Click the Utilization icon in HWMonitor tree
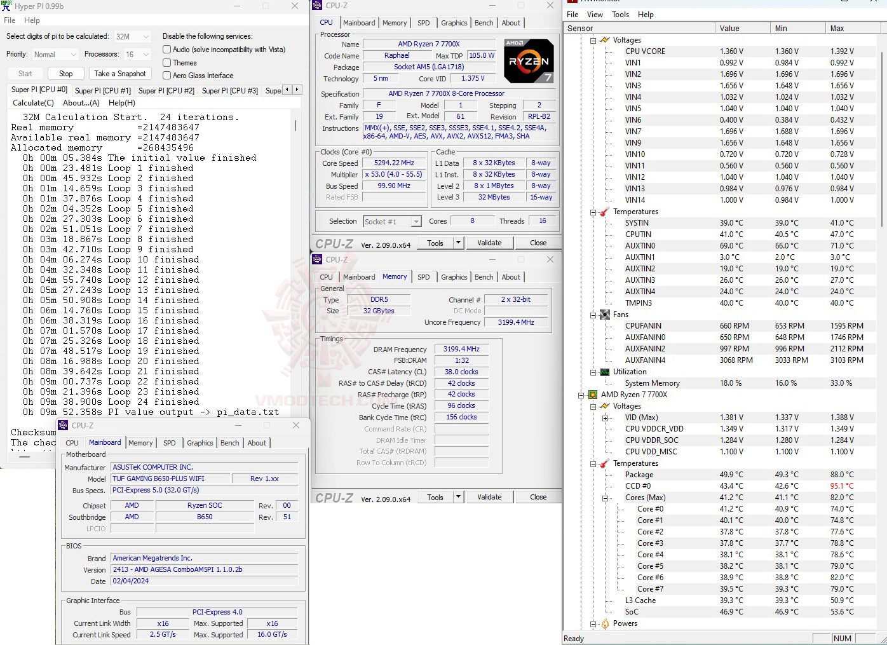This screenshot has width=887, height=645. tap(604, 372)
